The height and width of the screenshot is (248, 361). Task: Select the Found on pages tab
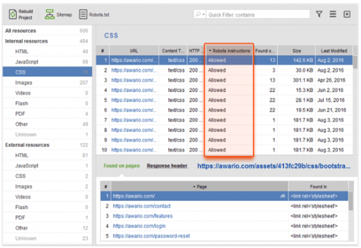click(122, 166)
